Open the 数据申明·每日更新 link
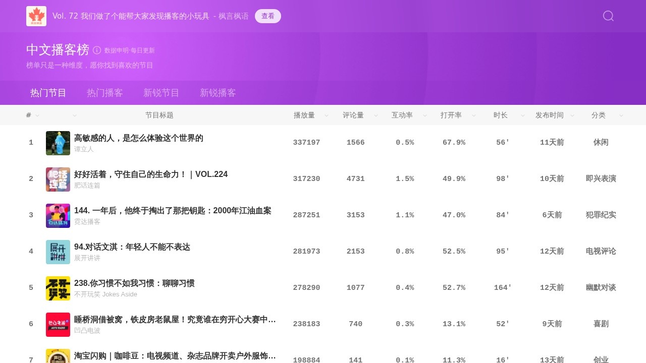This screenshot has width=646, height=363. (x=129, y=50)
